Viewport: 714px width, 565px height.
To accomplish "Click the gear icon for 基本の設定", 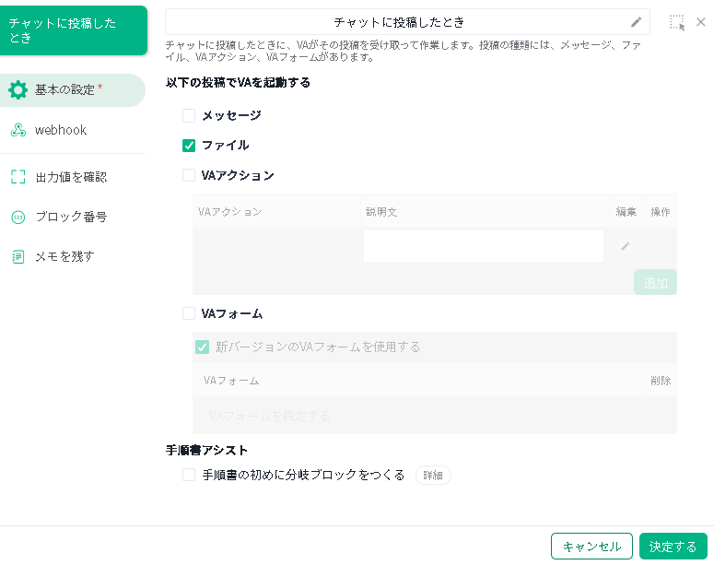I will tap(18, 90).
